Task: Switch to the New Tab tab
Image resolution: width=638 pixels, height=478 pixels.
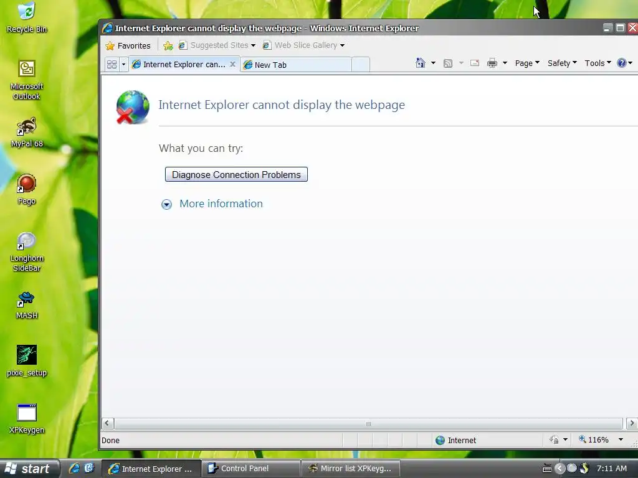Action: click(296, 65)
